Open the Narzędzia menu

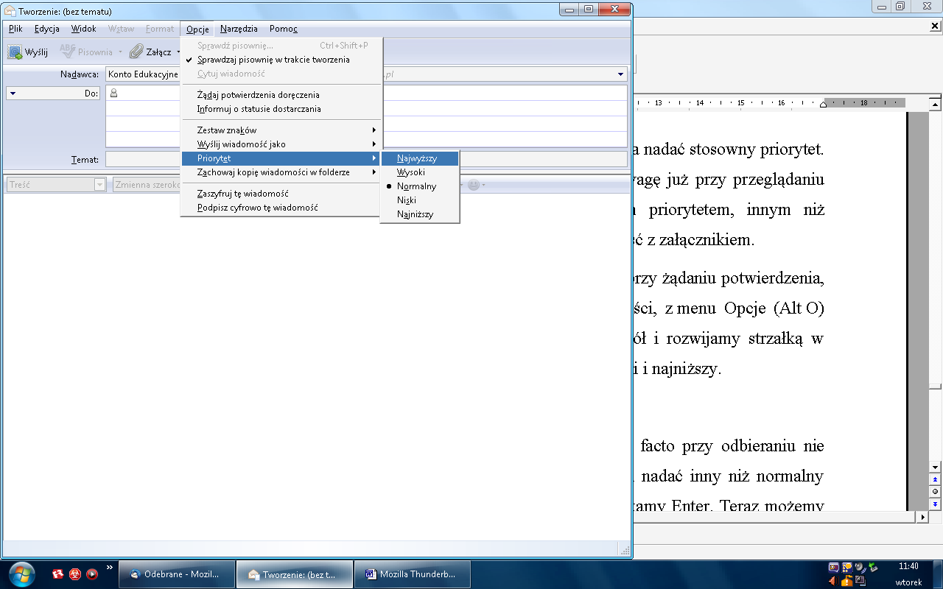click(x=239, y=29)
